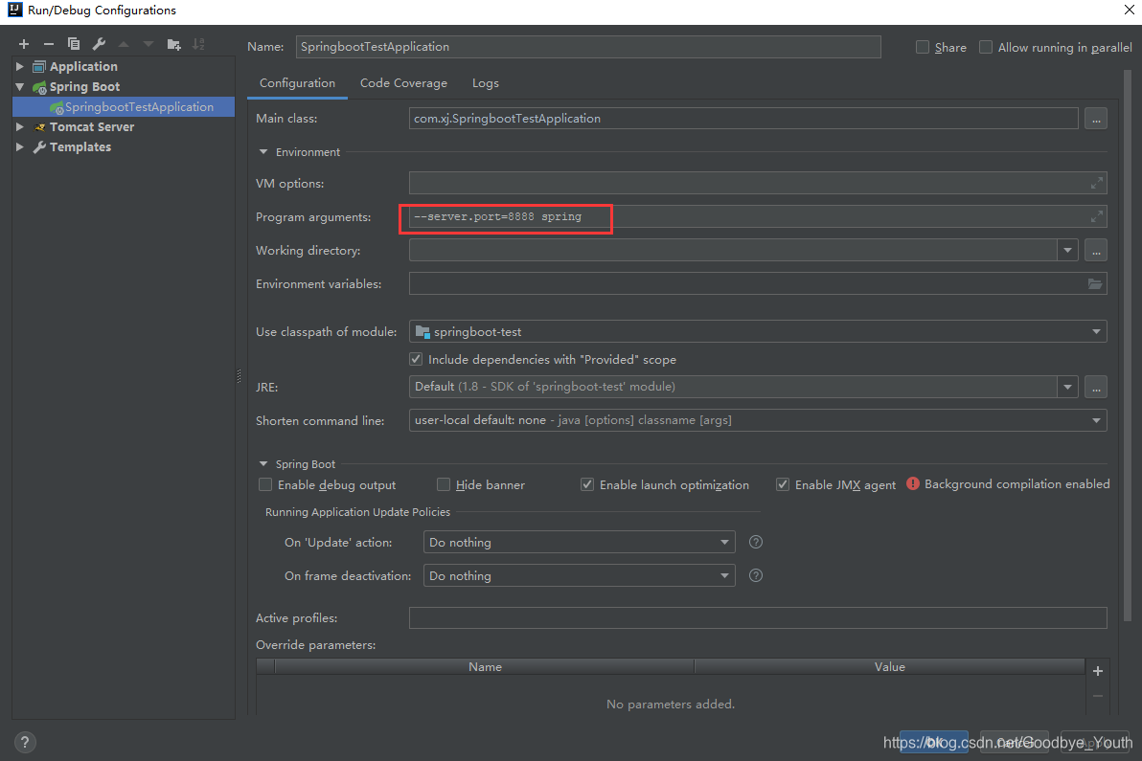This screenshot has width=1142, height=761.
Task: Open On frame deactivation dropdown
Action: [x=724, y=575]
